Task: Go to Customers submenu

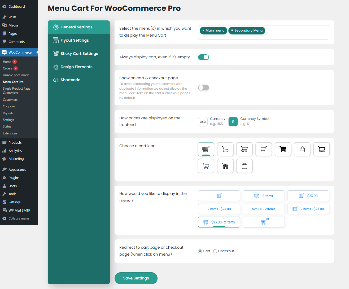Action: click(10, 100)
